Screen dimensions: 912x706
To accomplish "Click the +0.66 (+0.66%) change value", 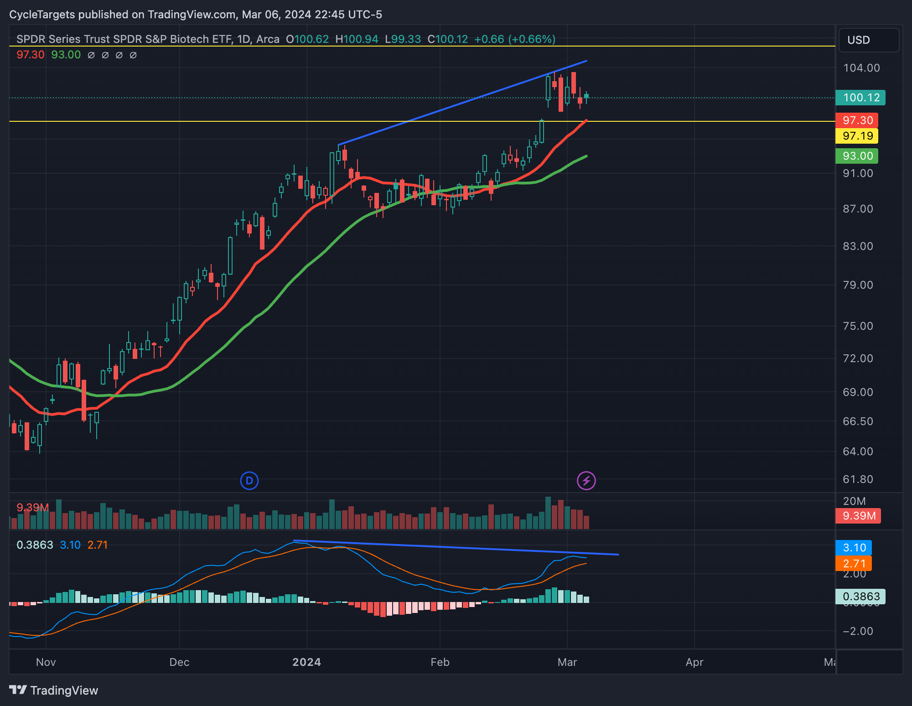I will tap(515, 39).
